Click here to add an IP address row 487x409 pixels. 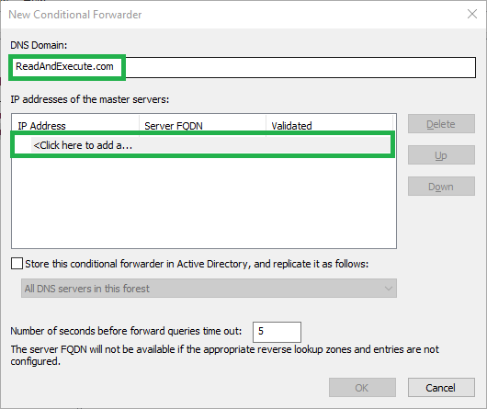click(203, 145)
